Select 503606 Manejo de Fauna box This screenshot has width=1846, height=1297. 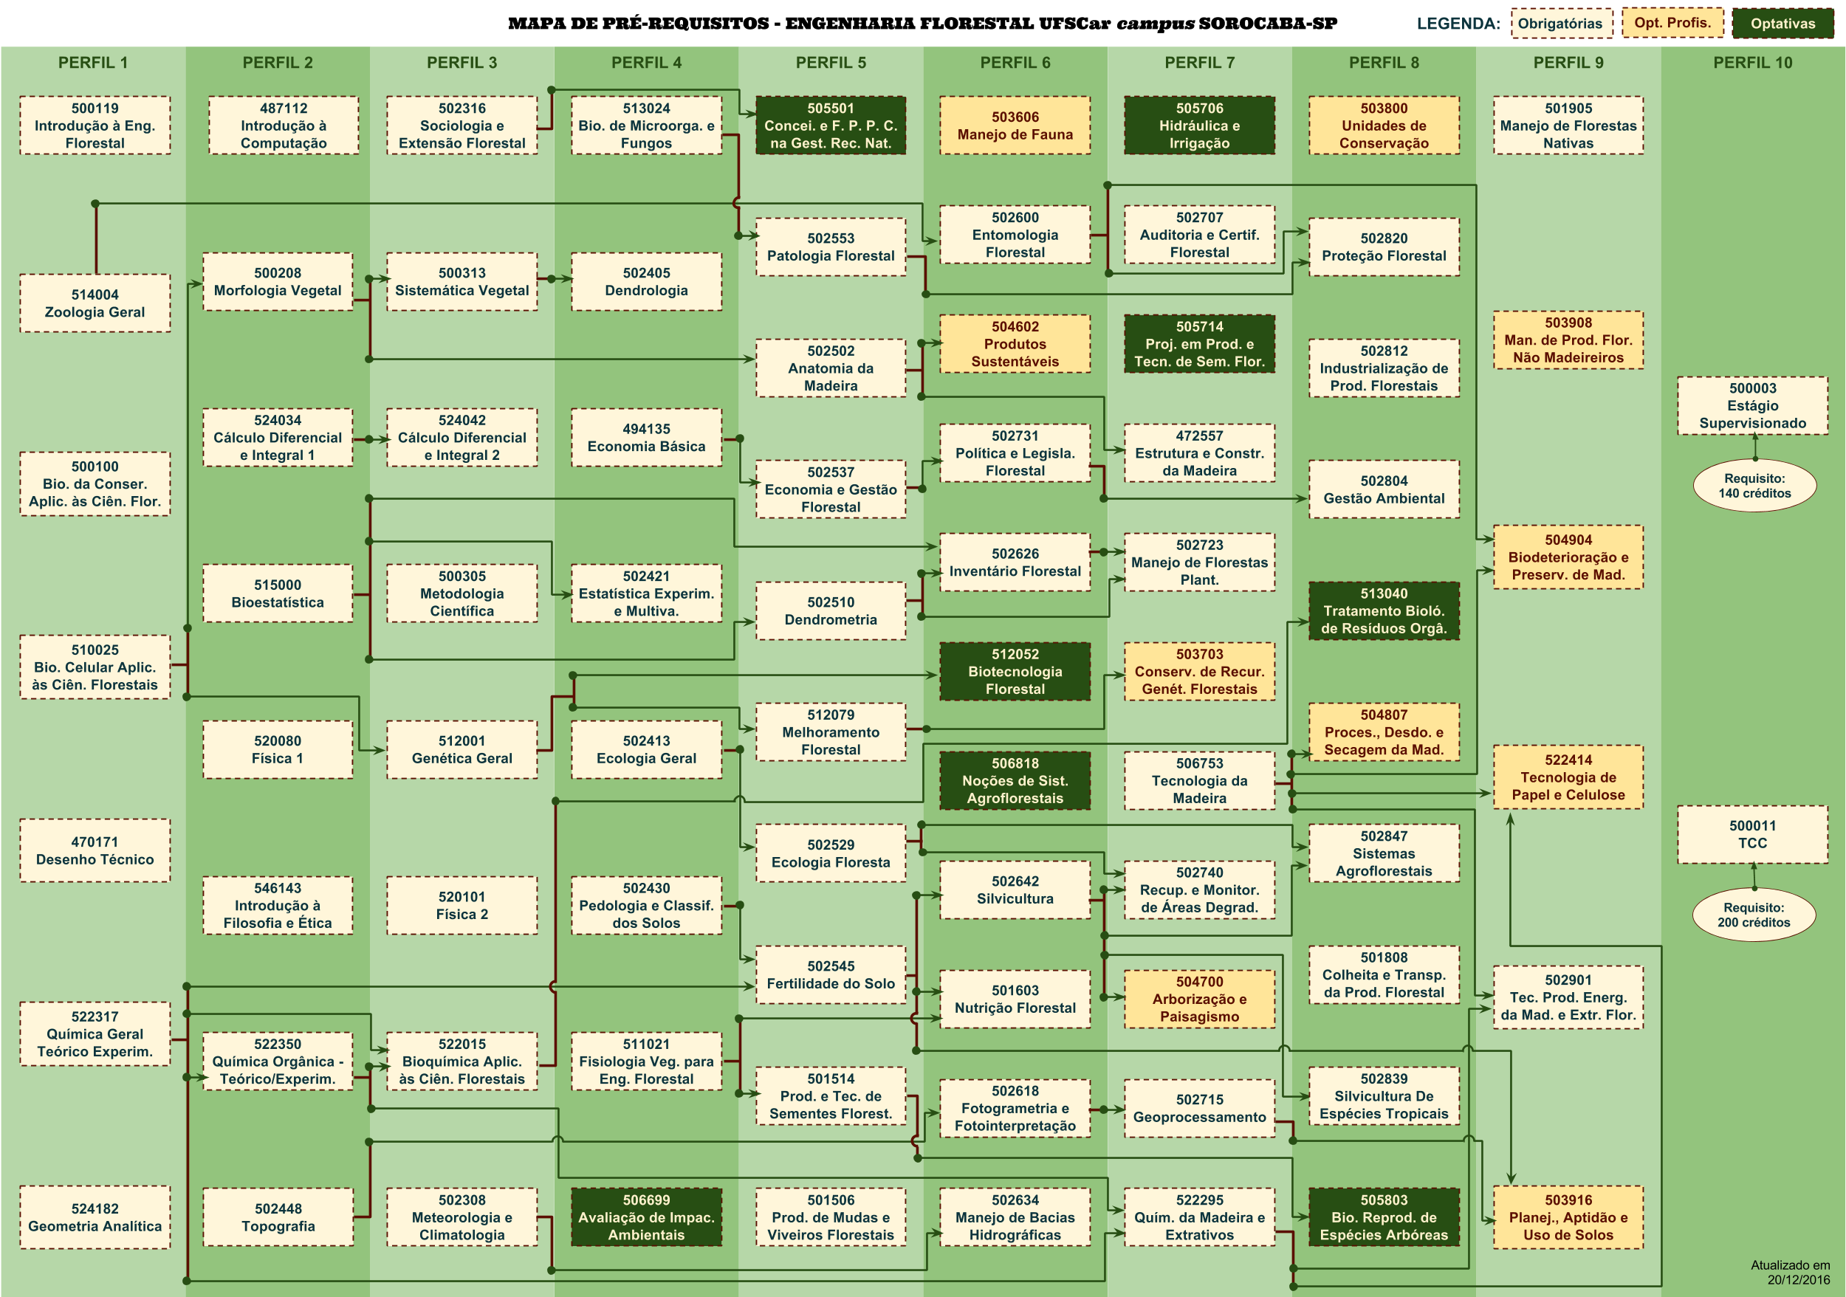point(1015,125)
